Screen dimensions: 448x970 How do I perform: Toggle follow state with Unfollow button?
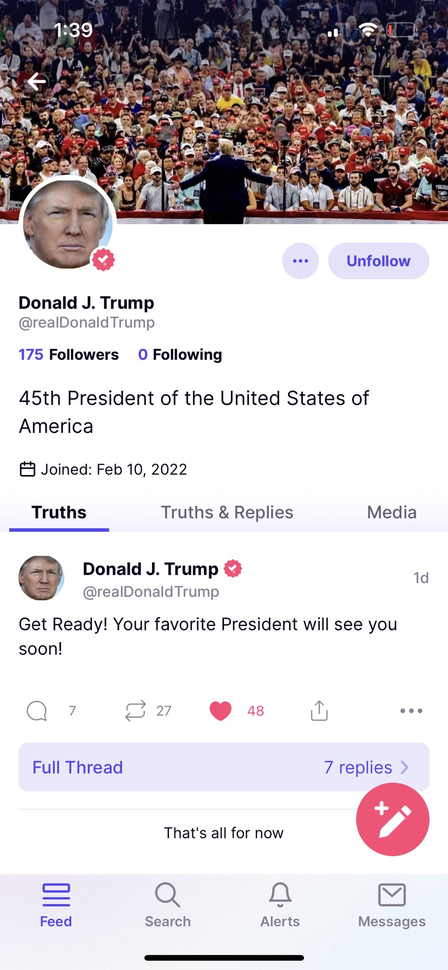pos(379,261)
